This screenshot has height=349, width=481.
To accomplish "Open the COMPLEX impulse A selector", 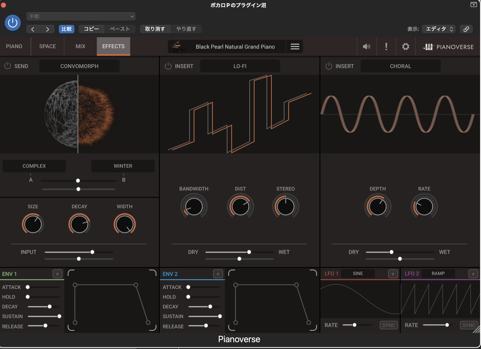I will (34, 166).
